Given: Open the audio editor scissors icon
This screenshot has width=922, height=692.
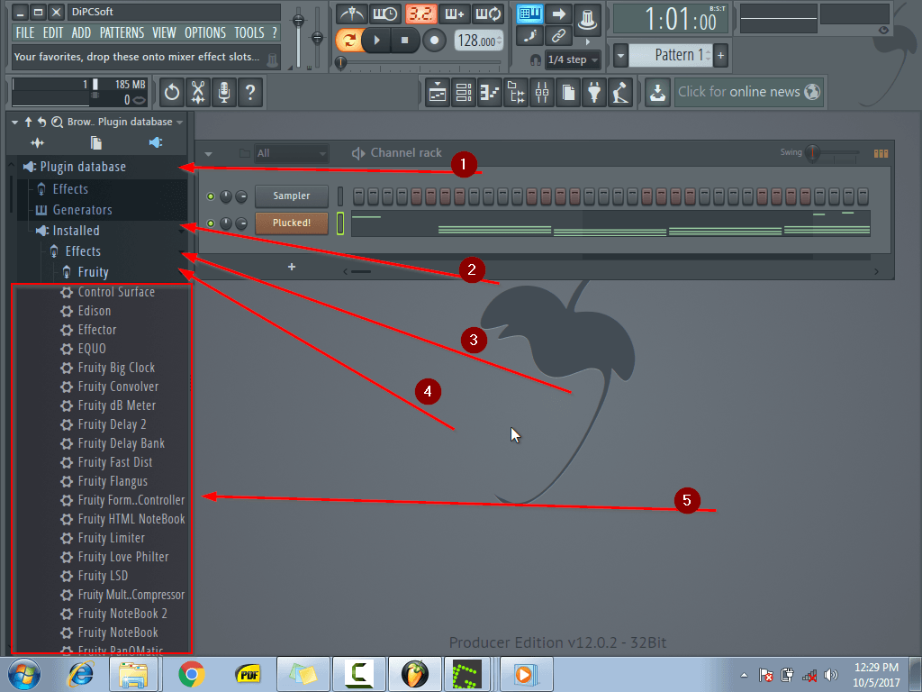Looking at the screenshot, I should click(x=198, y=93).
